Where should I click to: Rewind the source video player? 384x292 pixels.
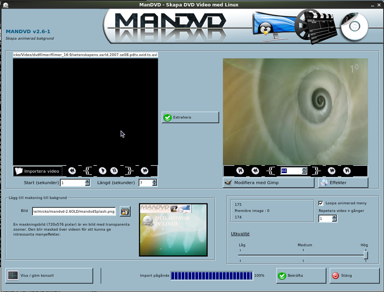[x=72, y=171]
